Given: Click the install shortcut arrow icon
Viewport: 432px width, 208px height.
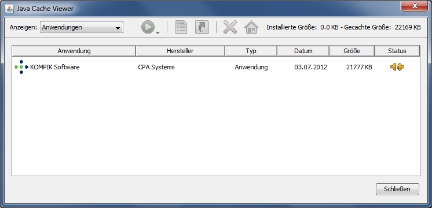Looking at the screenshot, I should click(202, 27).
